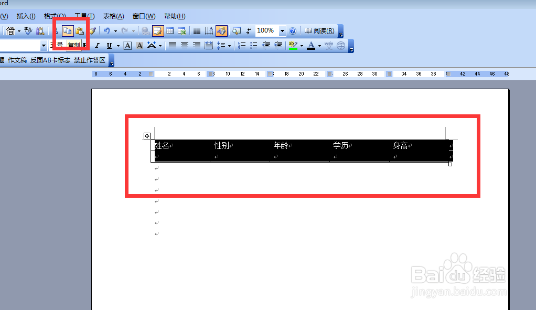Expand the 简 conversion dropdown arrow

click(x=19, y=31)
